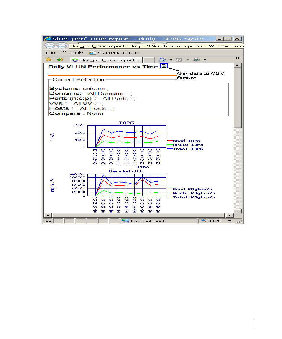This screenshot has height=339, width=282.
Task: Open the Print options dropdown arrow
Action: (x=205, y=60)
